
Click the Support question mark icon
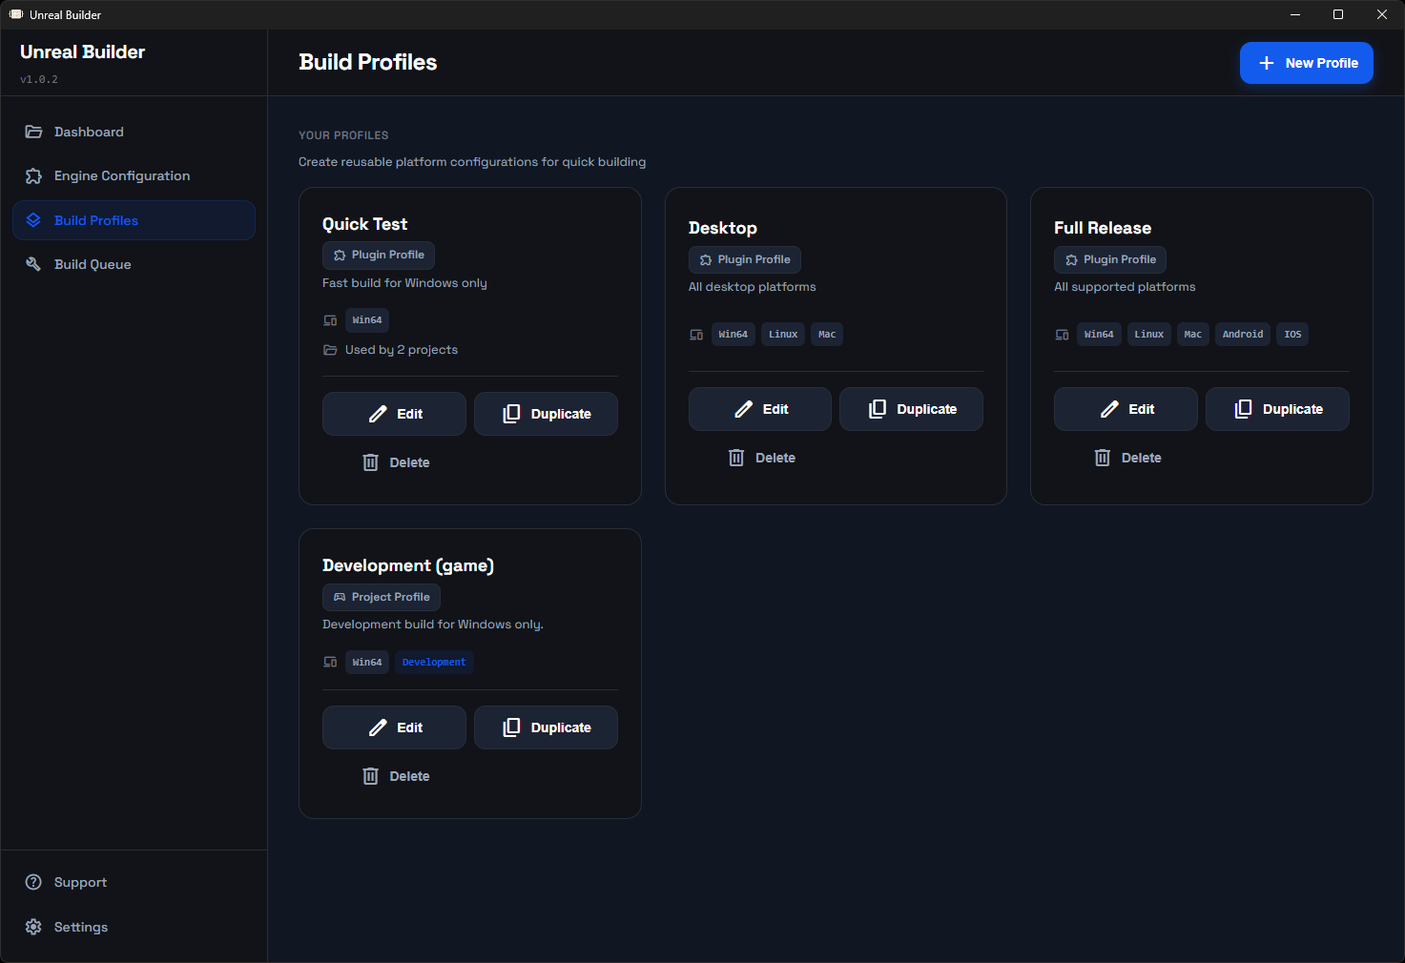33,882
